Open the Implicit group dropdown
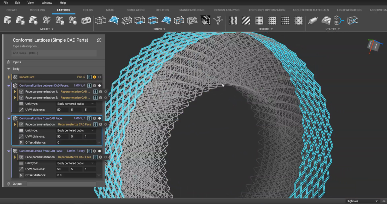This screenshot has width=387, height=204. click(47, 29)
